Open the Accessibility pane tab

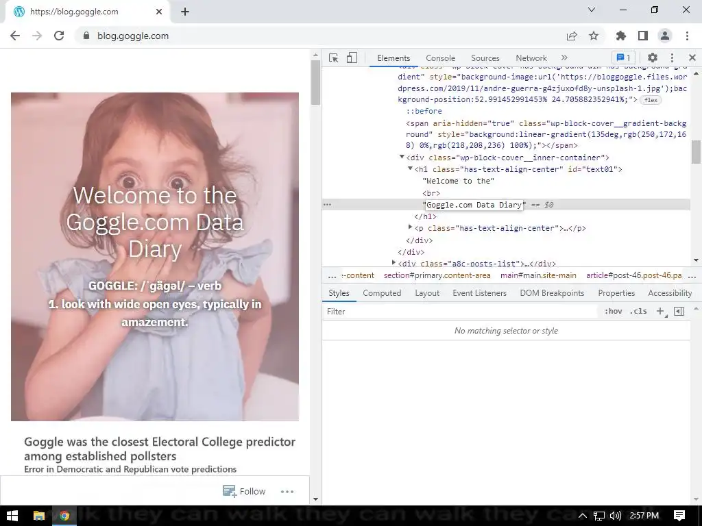tap(670, 293)
